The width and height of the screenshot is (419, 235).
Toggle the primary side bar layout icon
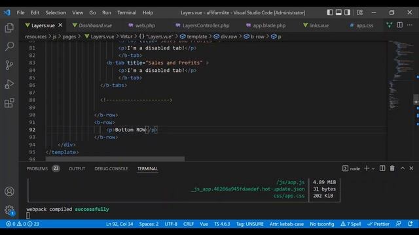pos(330,12)
